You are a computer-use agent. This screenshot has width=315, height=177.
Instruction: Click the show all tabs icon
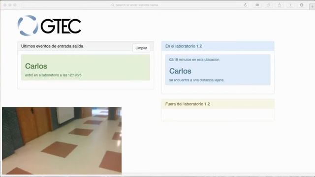pyautogui.click(x=268, y=5)
